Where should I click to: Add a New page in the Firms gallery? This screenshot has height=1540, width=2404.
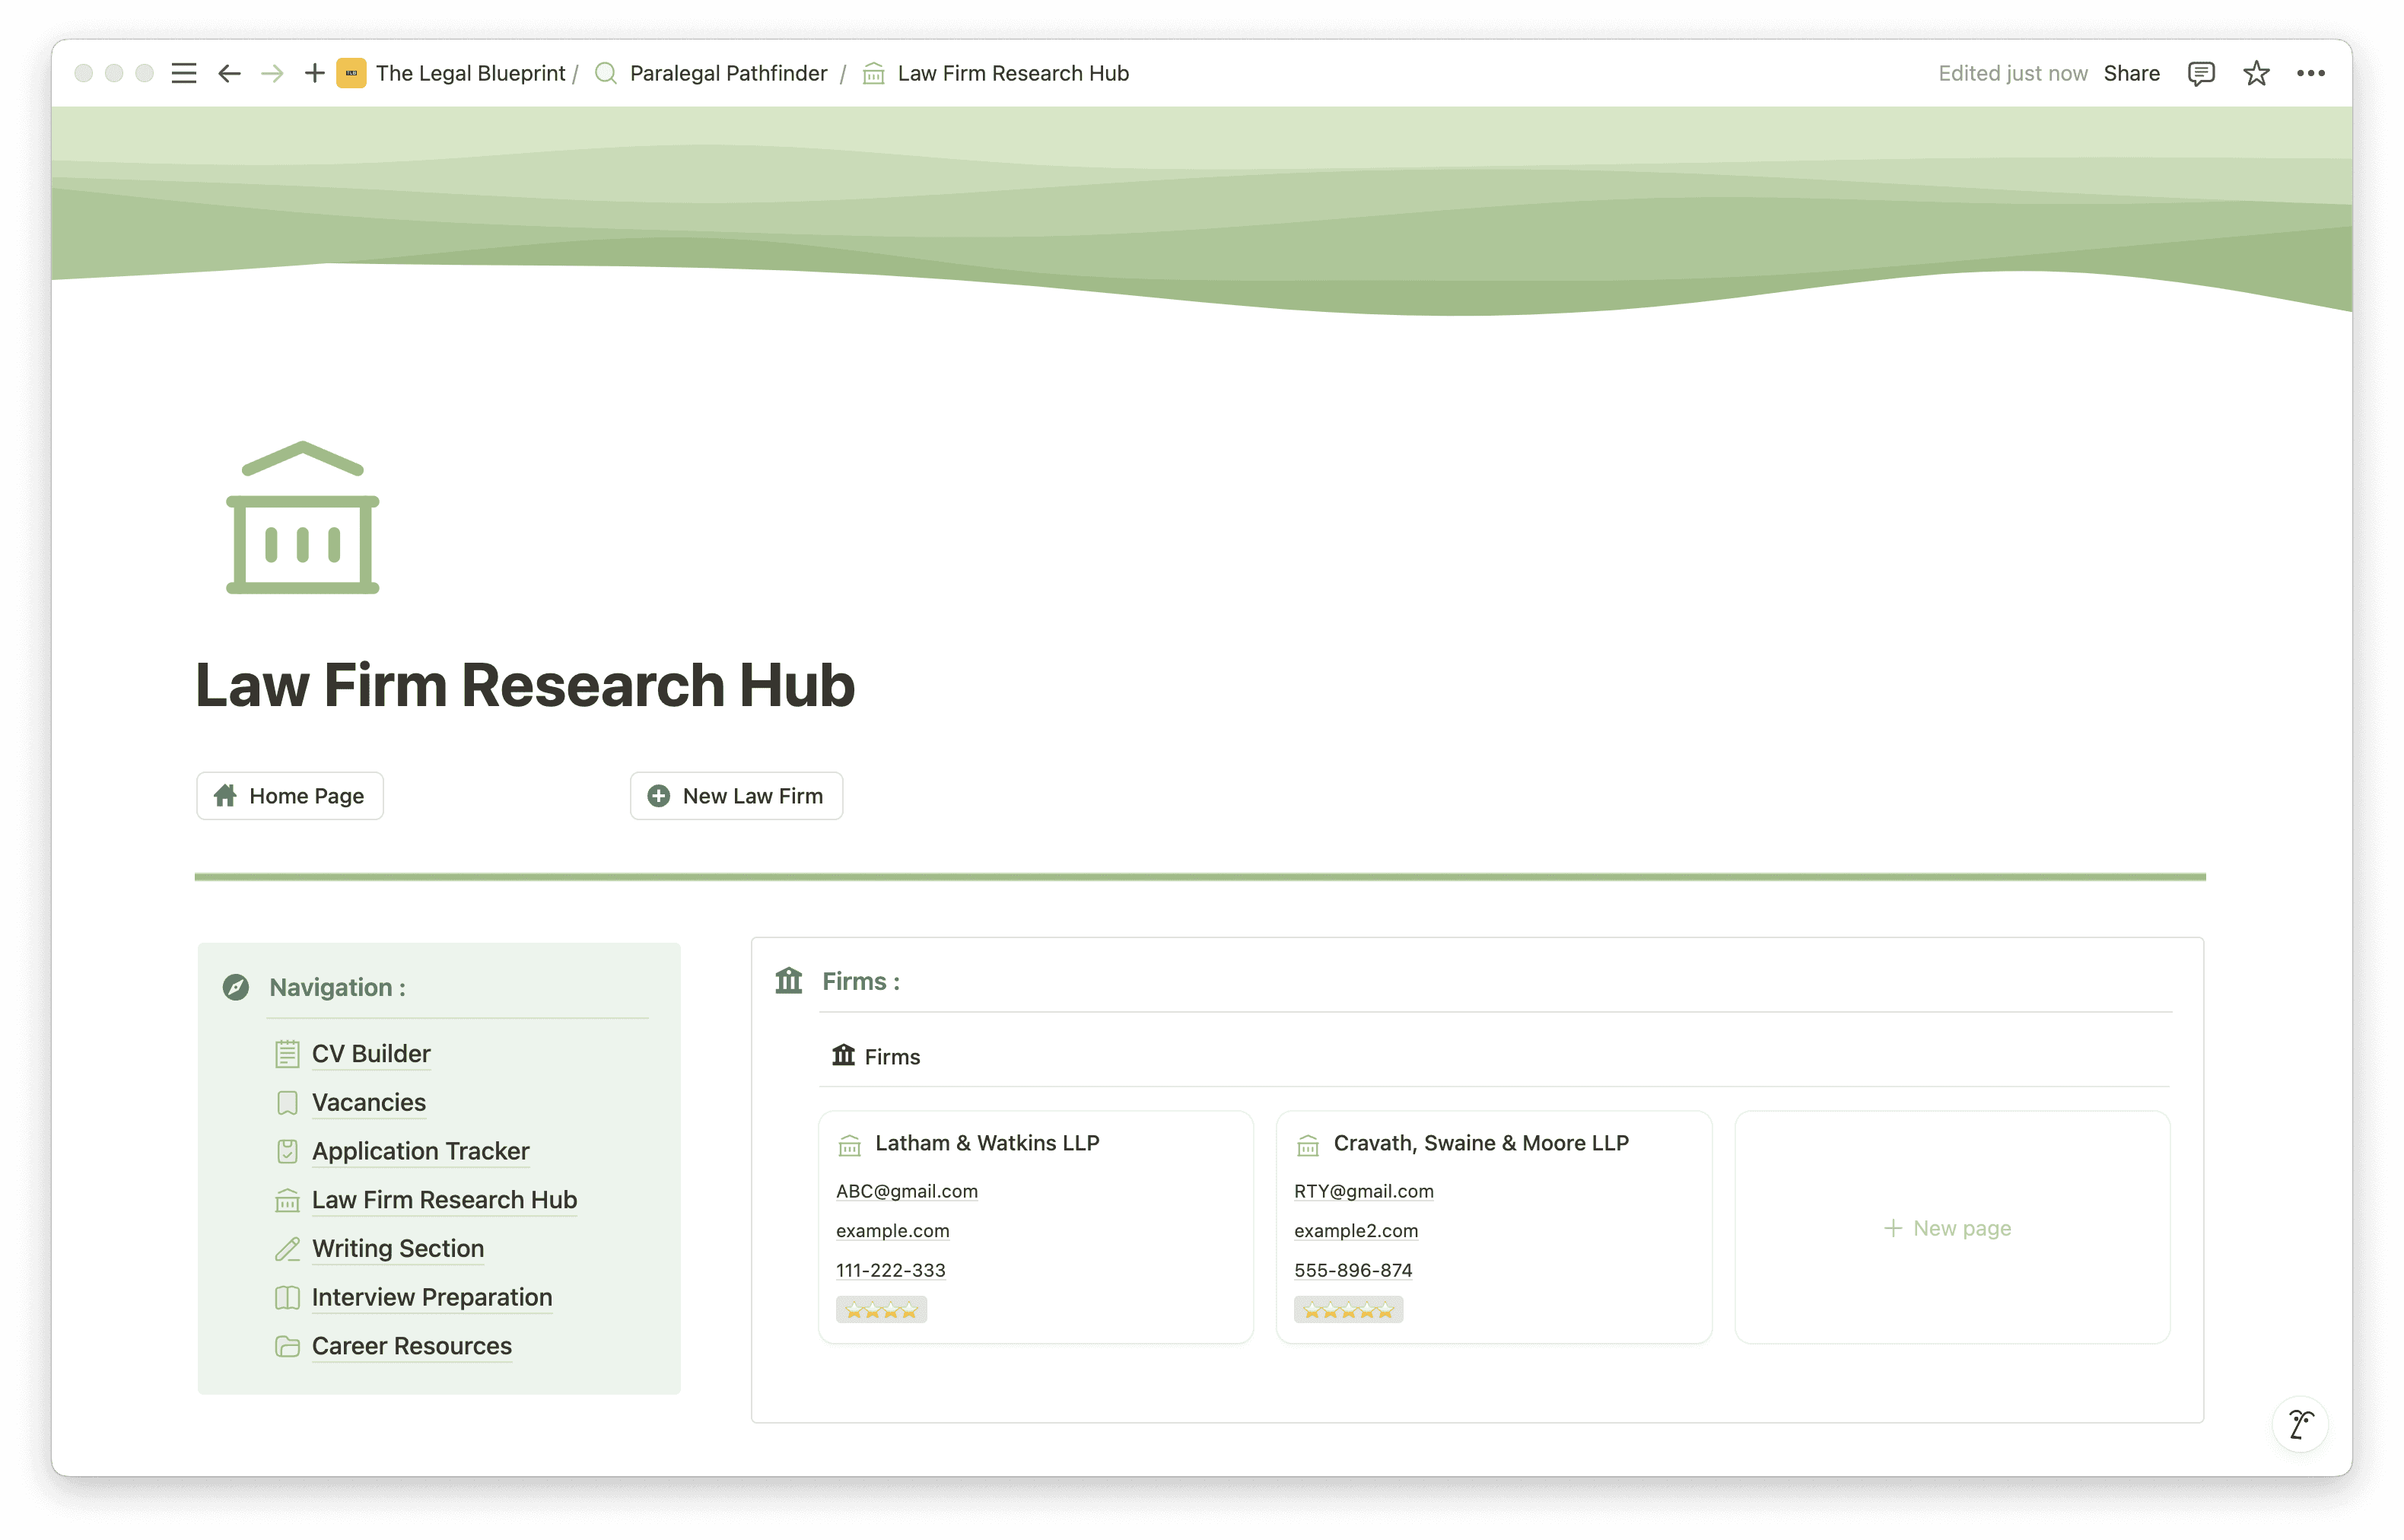click(x=1950, y=1228)
